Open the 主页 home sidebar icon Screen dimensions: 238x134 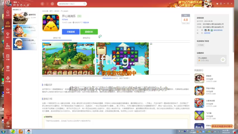[x=8, y=13]
